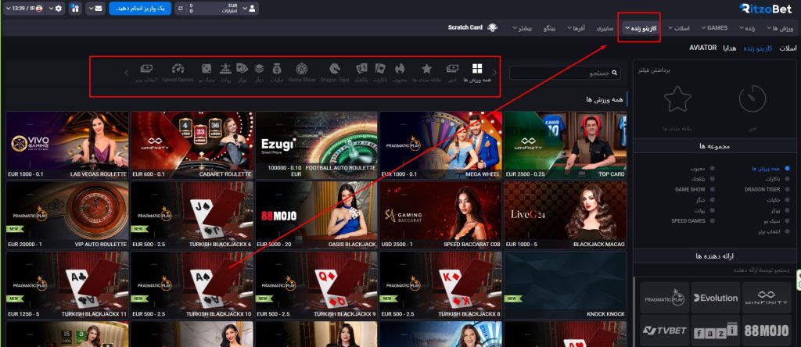Select the Game Show wheel category icon
Screen dimensions: 801x347
302,69
